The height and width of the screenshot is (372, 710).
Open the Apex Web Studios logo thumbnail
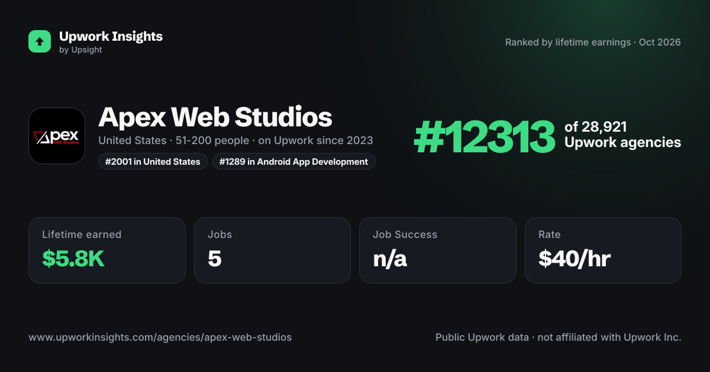pos(57,136)
